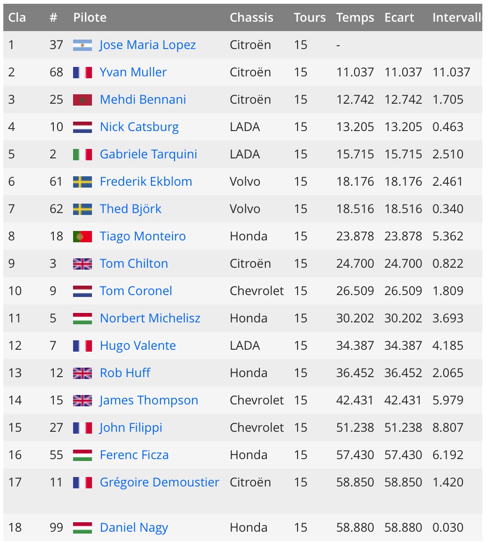The image size is (488, 543).
Task: Click the Temps column header
Action: tap(355, 17)
